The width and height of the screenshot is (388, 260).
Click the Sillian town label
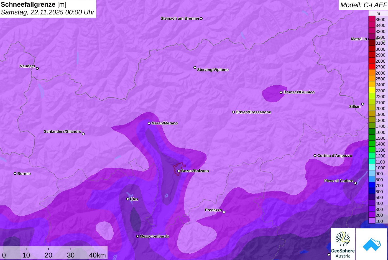tap(355, 106)
